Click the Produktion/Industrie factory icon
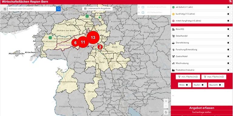 click(173, 70)
